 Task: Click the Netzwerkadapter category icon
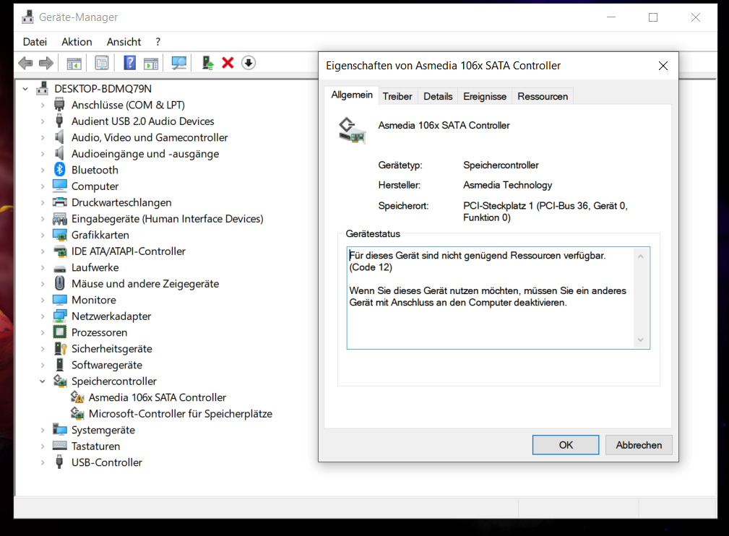(x=59, y=316)
